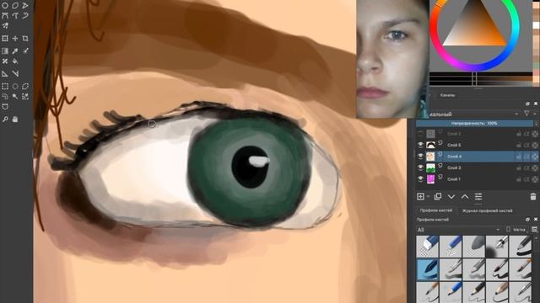Hide layer Слой 5
This screenshot has width=540, height=303.
coord(420,145)
